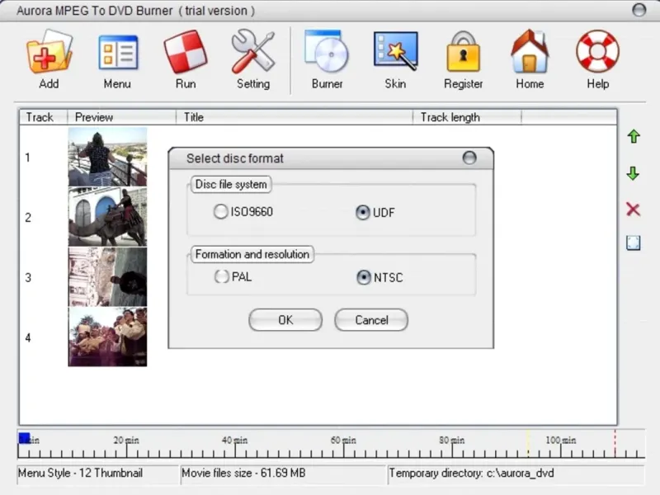The image size is (660, 495).
Task: Click track number 1
Action: (28, 158)
